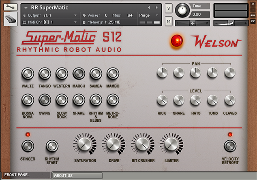
Task: Open the Purge dropdown menu
Action: 149,15
